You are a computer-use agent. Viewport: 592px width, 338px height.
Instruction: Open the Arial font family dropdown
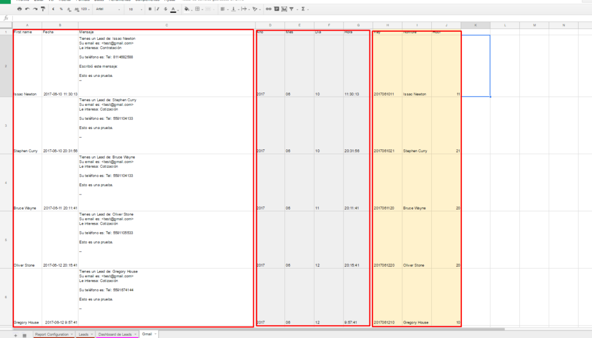[x=108, y=9]
